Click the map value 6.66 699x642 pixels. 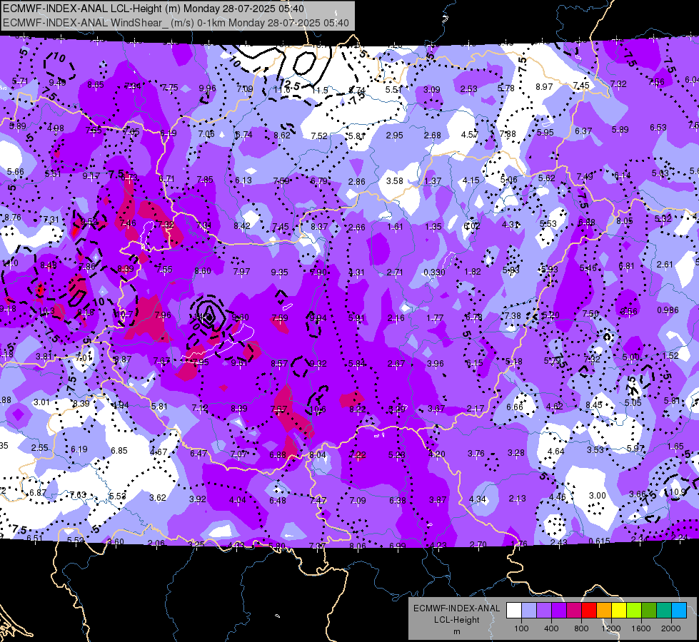515,407
